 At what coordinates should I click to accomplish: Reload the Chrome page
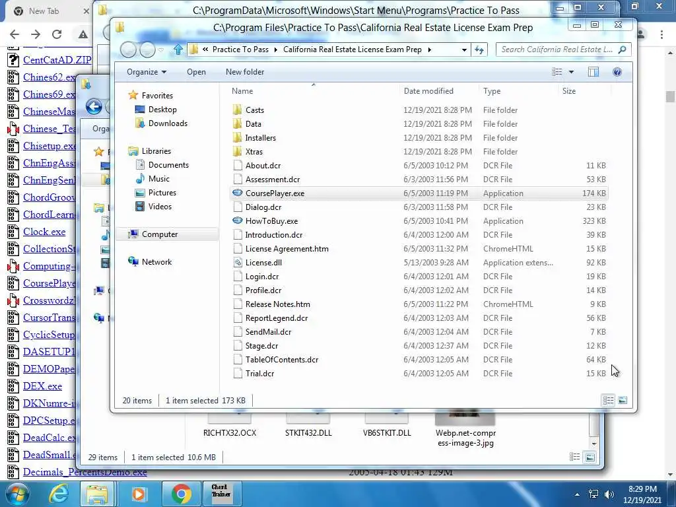pyautogui.click(x=57, y=34)
